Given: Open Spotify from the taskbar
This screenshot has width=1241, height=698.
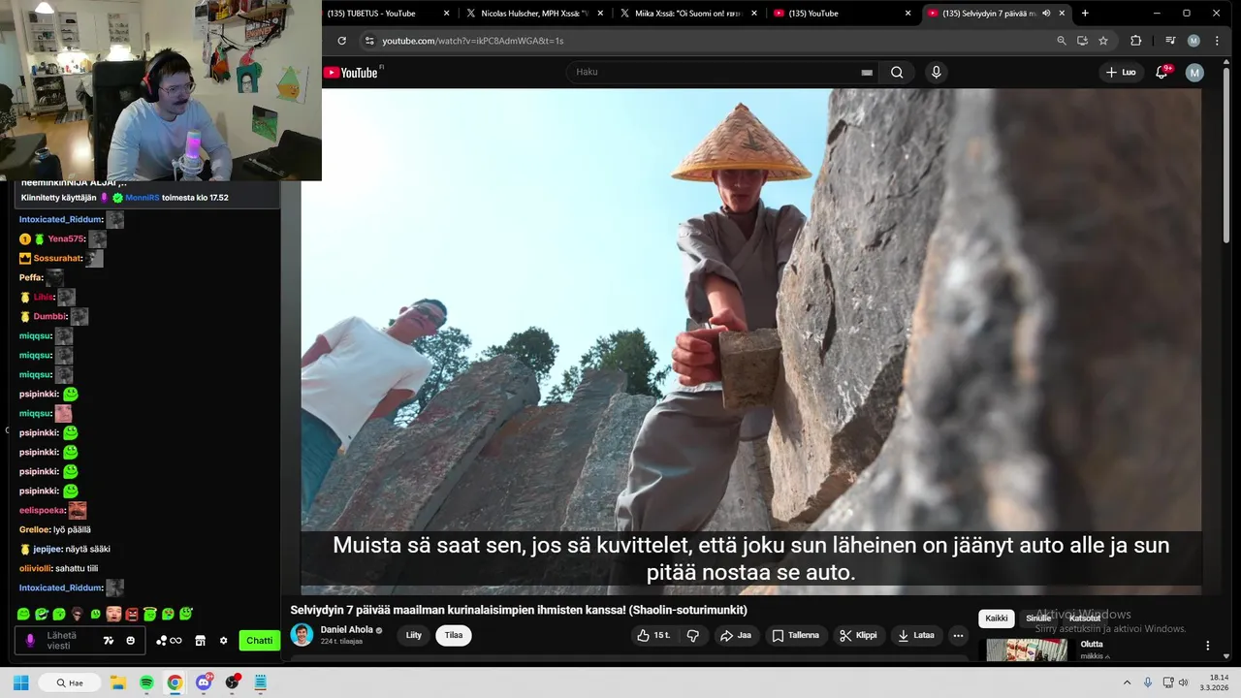Looking at the screenshot, I should tap(146, 682).
